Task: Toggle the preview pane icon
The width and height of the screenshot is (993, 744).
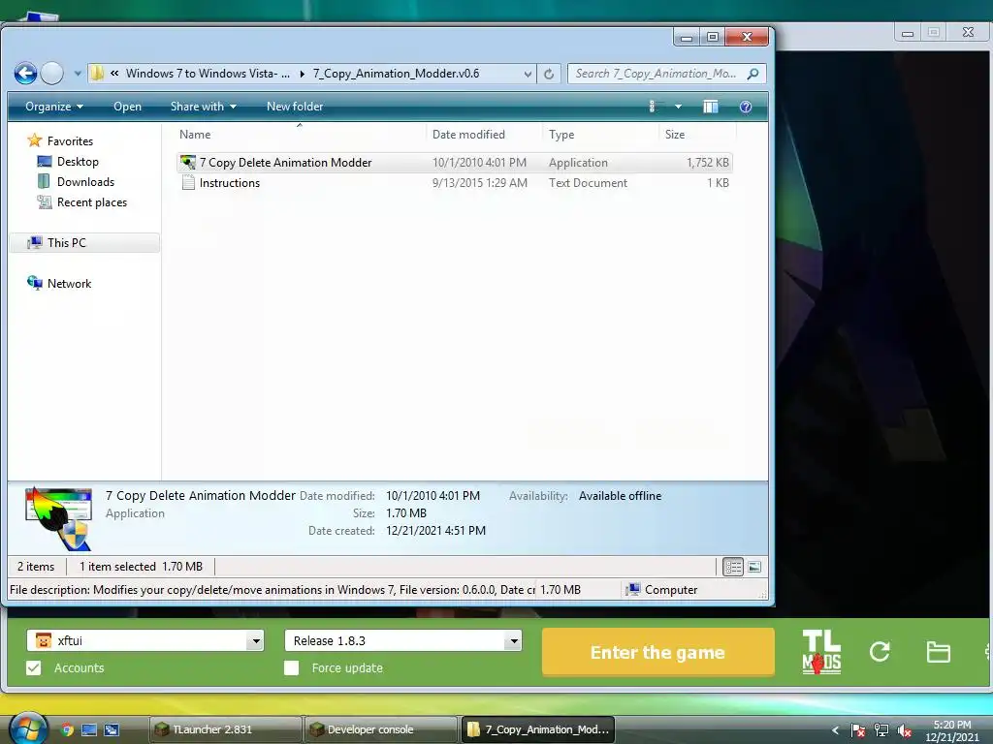Action: pyautogui.click(x=711, y=107)
